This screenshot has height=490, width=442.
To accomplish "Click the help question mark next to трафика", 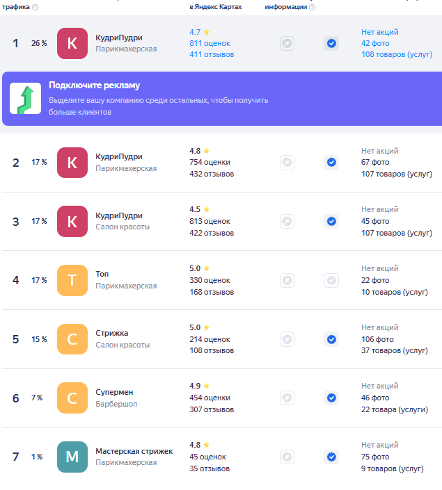I will pyautogui.click(x=35, y=7).
